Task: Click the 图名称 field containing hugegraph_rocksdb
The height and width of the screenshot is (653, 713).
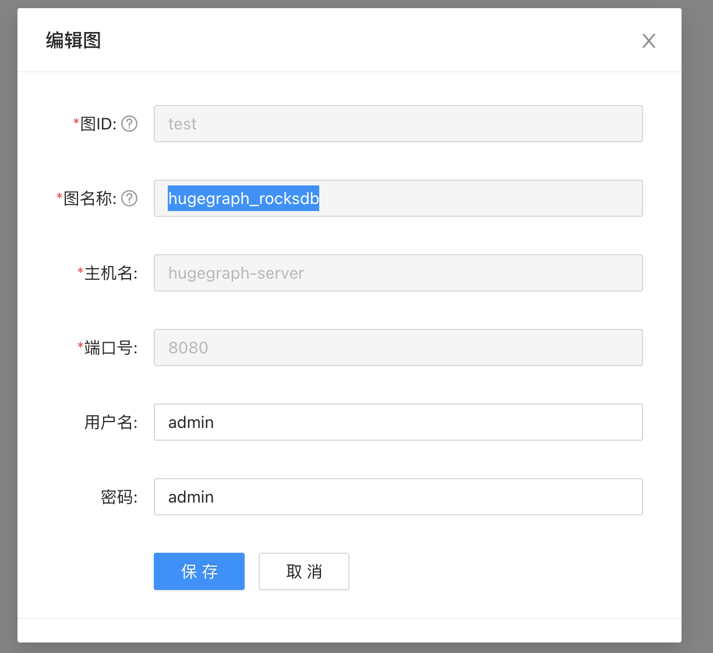Action: click(398, 198)
